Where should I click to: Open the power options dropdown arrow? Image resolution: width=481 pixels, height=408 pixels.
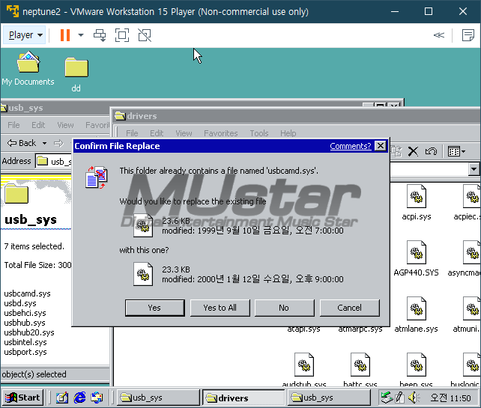click(81, 35)
